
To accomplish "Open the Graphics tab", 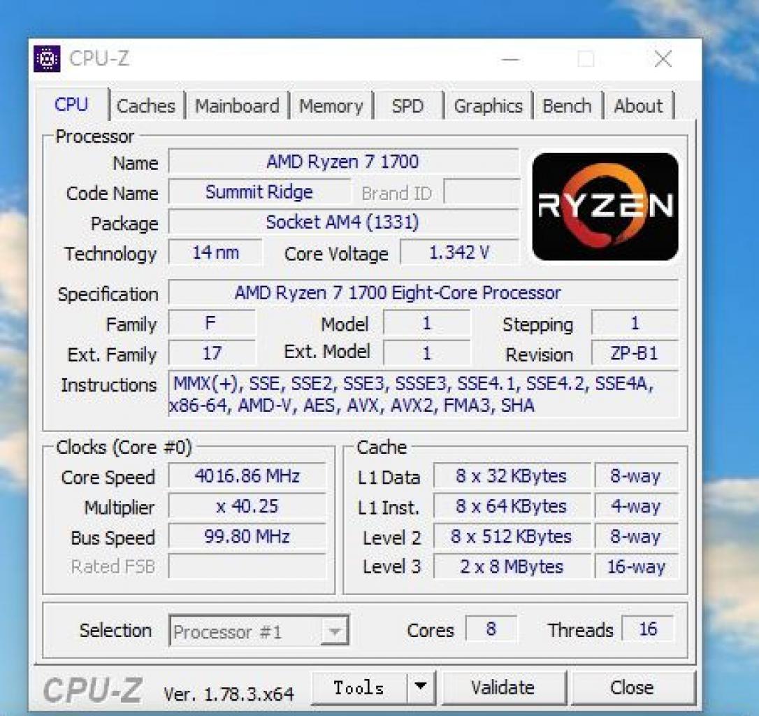I will pos(488,106).
